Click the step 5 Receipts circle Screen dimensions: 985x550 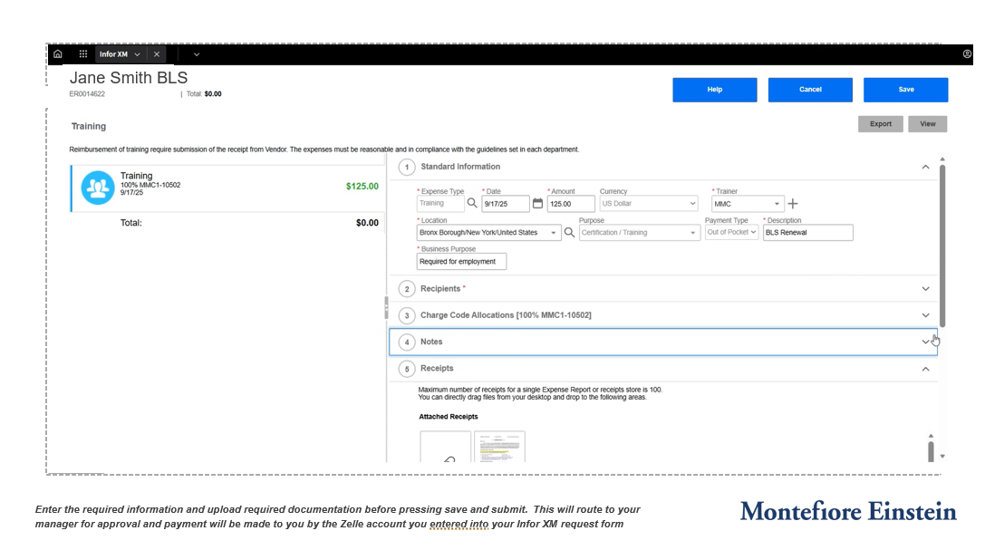407,369
